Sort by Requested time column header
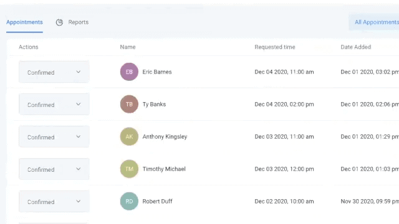399x224 pixels. point(275,47)
